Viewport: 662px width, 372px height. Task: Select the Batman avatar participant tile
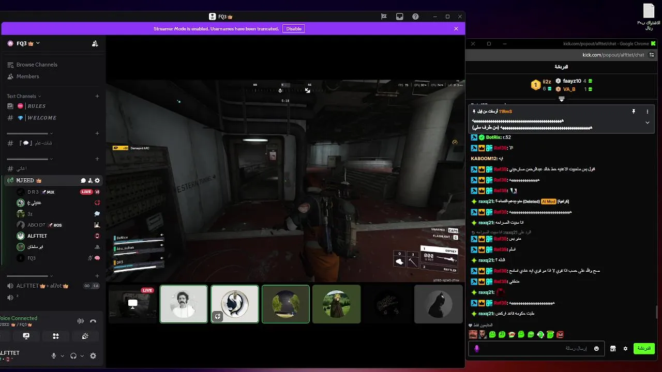tap(439, 304)
